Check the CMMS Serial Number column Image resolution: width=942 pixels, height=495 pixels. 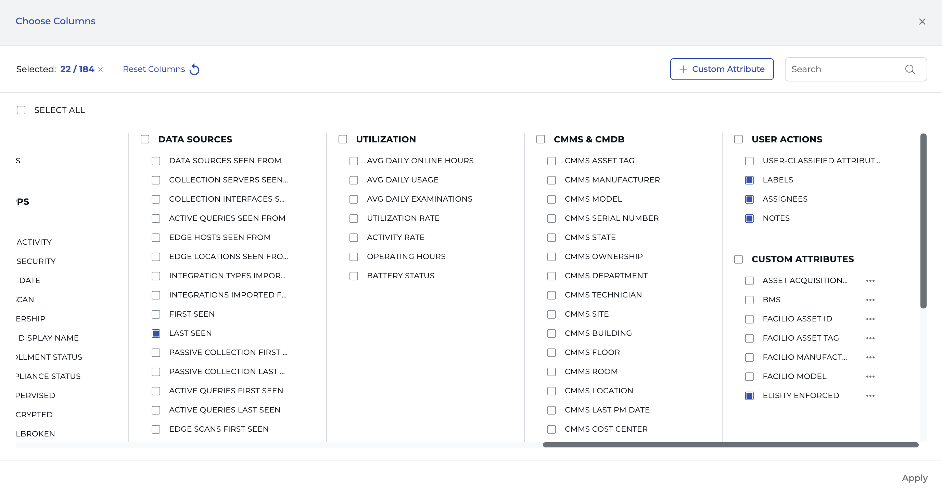551,219
